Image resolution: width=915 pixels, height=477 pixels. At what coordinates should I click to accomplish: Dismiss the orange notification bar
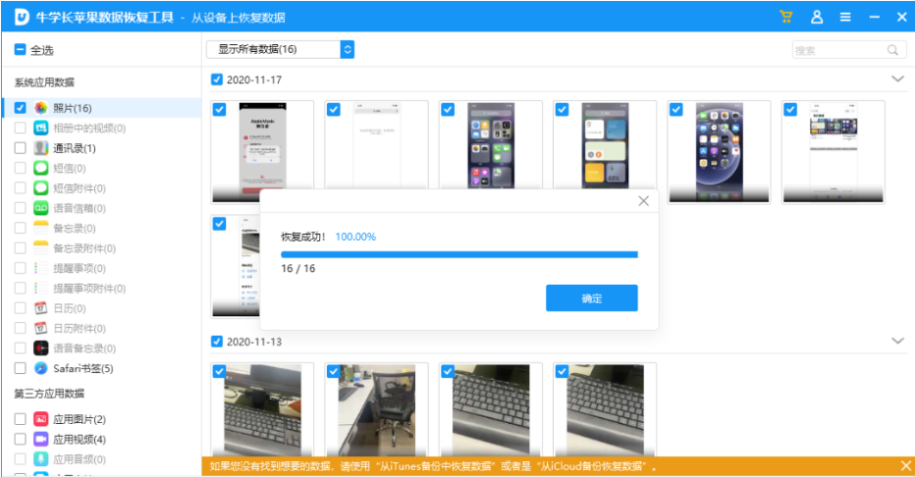point(905,466)
